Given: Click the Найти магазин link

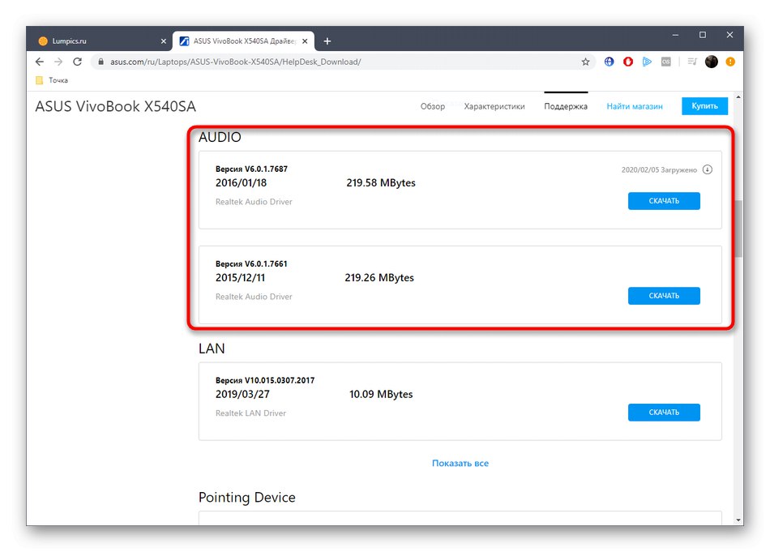Looking at the screenshot, I should click(x=635, y=106).
